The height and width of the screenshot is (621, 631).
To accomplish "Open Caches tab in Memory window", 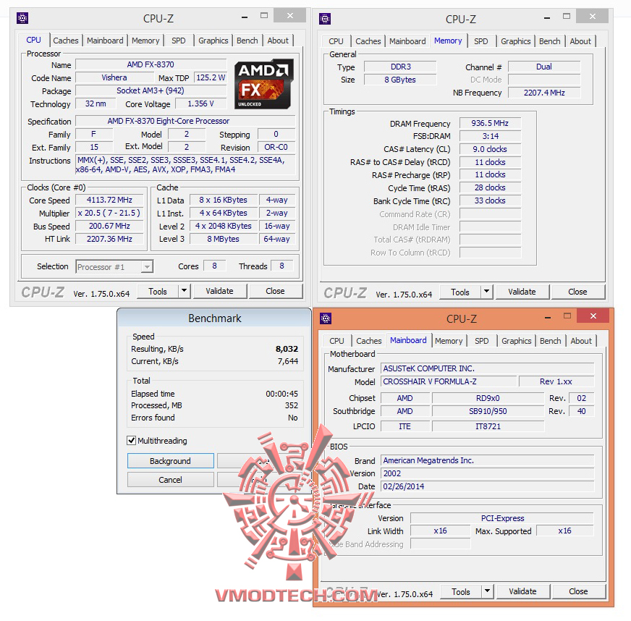I will click(368, 41).
